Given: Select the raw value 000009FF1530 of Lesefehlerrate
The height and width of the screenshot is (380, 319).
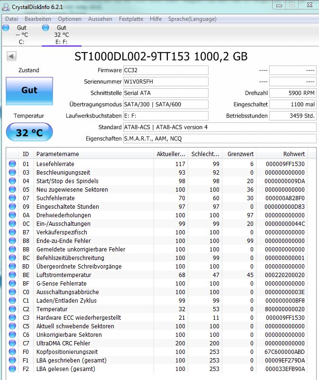Looking at the screenshot, I should pyautogui.click(x=285, y=164).
